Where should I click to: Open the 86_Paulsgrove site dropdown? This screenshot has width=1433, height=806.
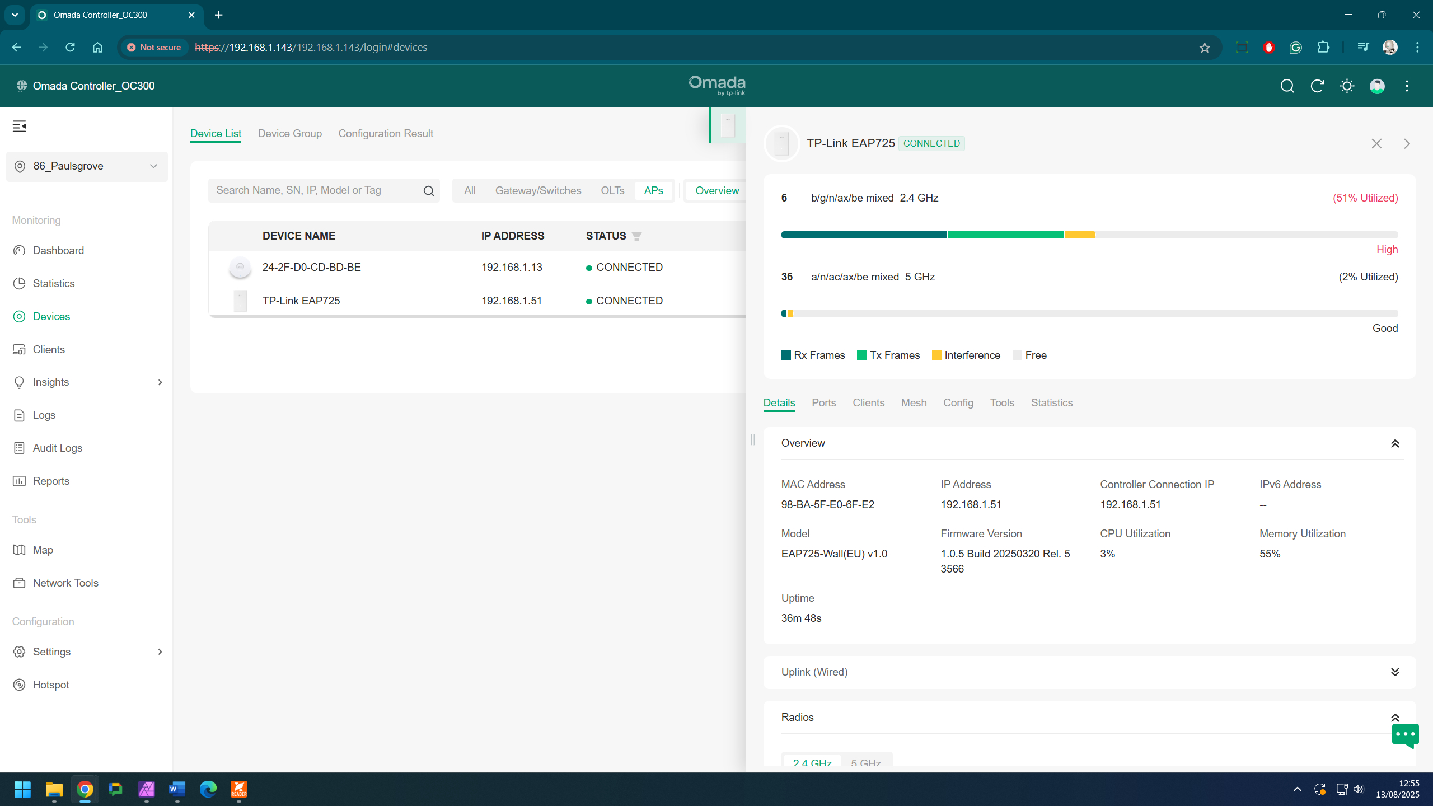coord(87,166)
